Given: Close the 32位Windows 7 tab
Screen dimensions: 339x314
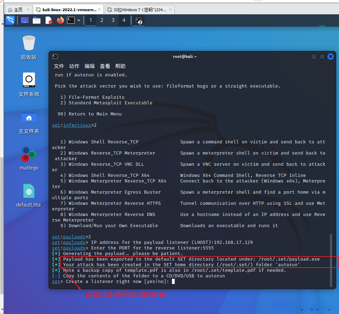Looking at the screenshot, I should click(x=171, y=9).
